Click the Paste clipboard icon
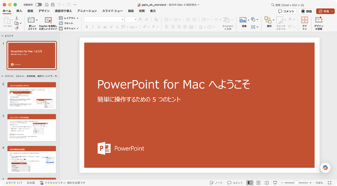 click(7, 20)
